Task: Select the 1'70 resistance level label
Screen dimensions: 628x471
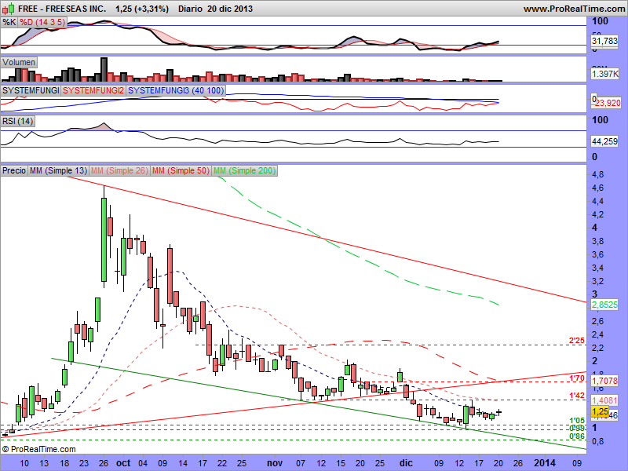Action: tap(577, 378)
